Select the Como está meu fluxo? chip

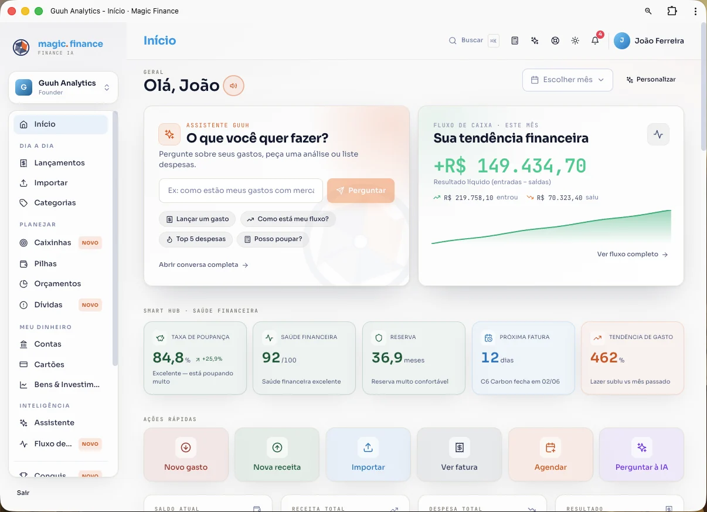[288, 219]
